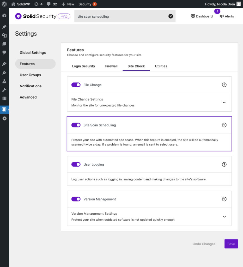Click the Version Management help icon
The width and height of the screenshot is (243, 267).
tap(224, 199)
